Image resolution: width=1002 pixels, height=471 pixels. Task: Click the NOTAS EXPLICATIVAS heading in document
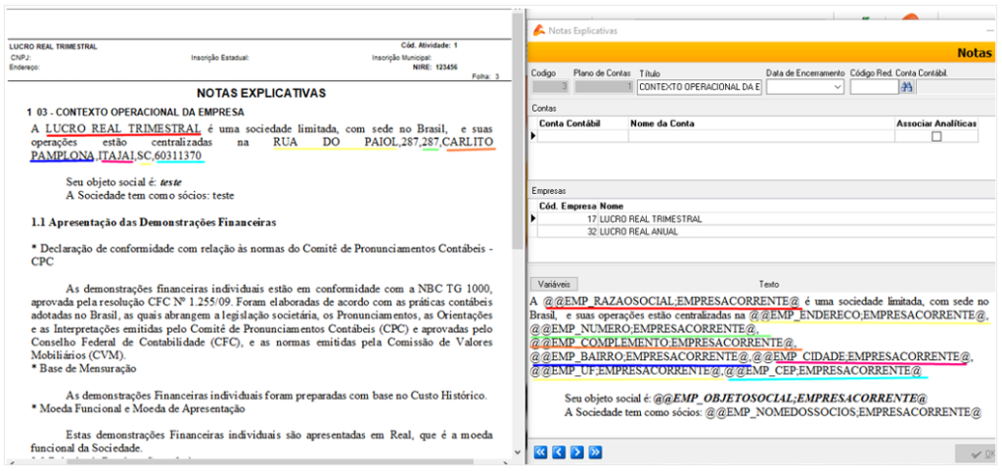click(261, 93)
